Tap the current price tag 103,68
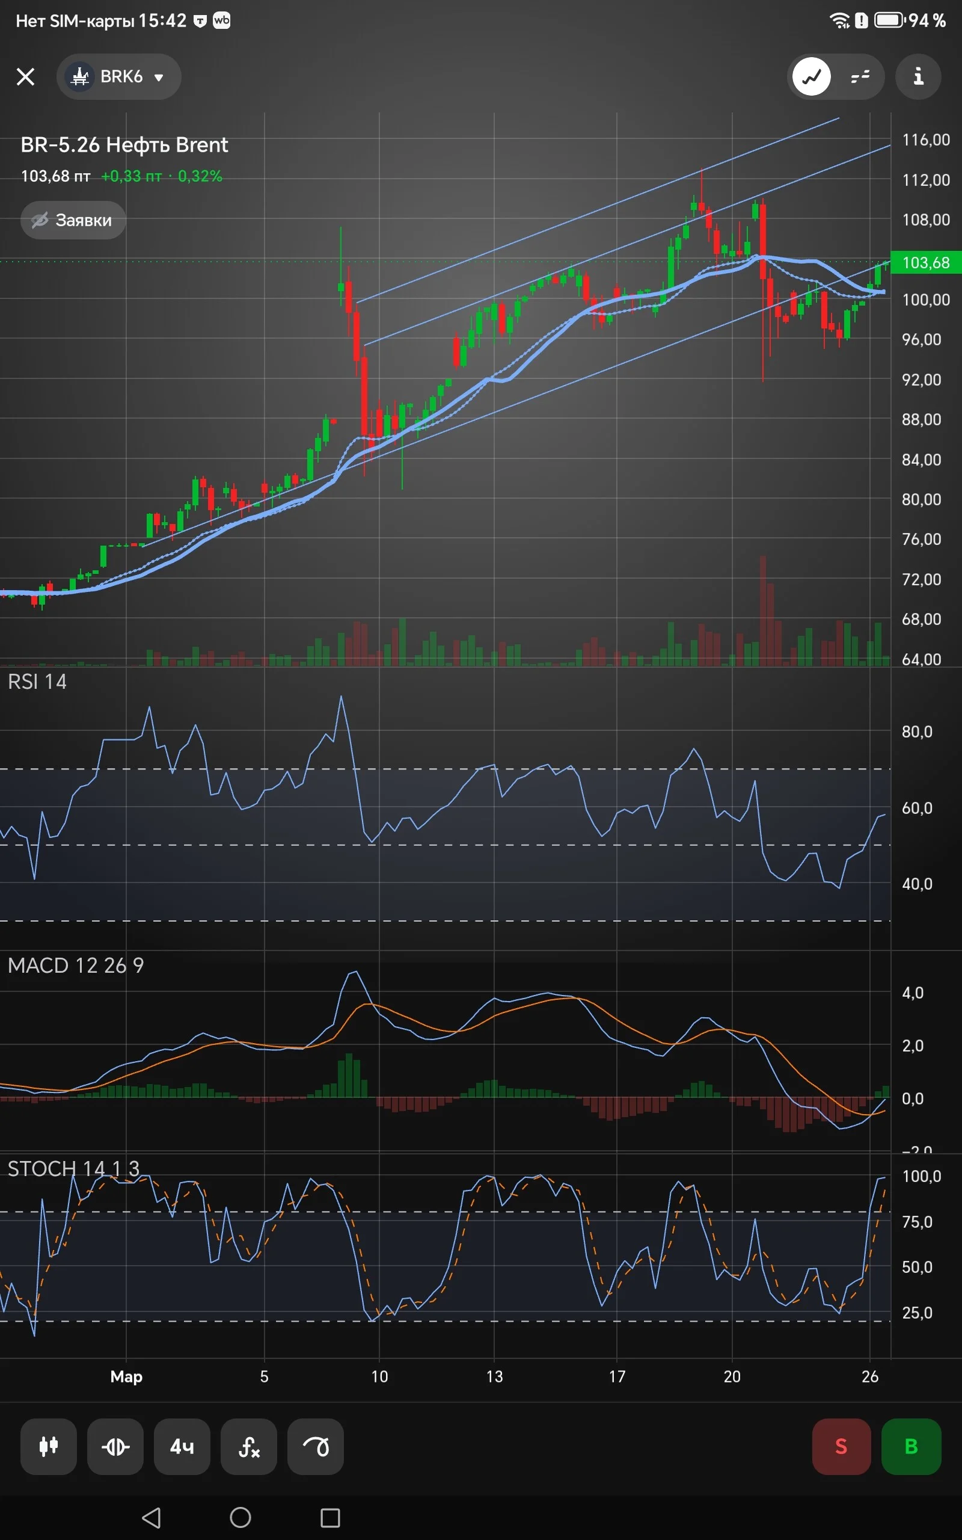962x1540 pixels. click(926, 262)
